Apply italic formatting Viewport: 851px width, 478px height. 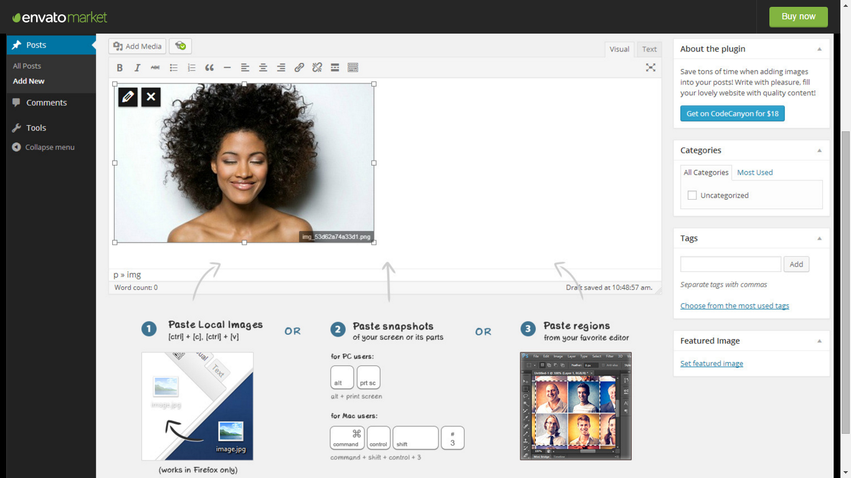(138, 68)
